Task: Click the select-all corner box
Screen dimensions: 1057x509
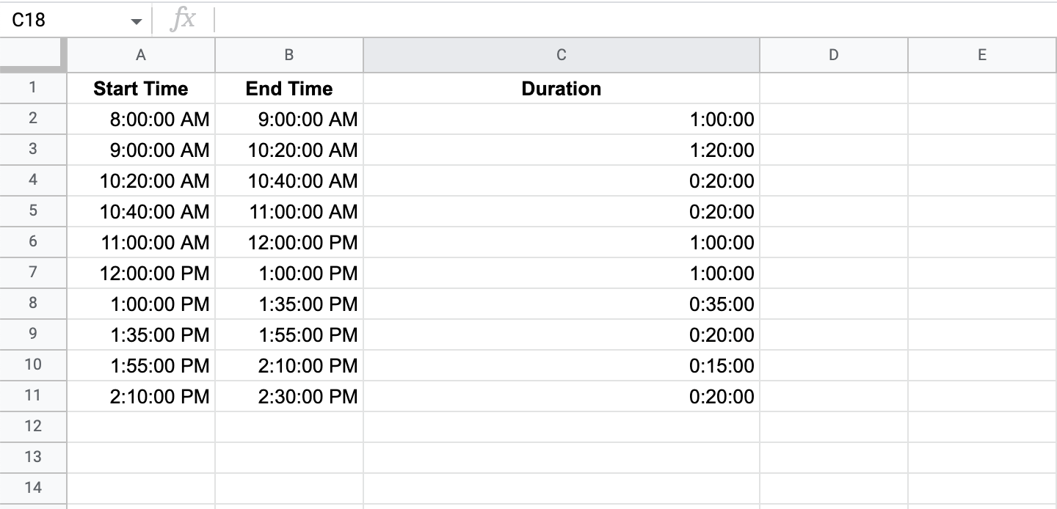Action: [33, 55]
